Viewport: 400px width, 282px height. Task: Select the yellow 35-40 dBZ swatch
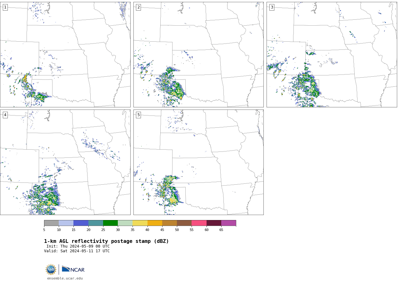[x=140, y=223]
